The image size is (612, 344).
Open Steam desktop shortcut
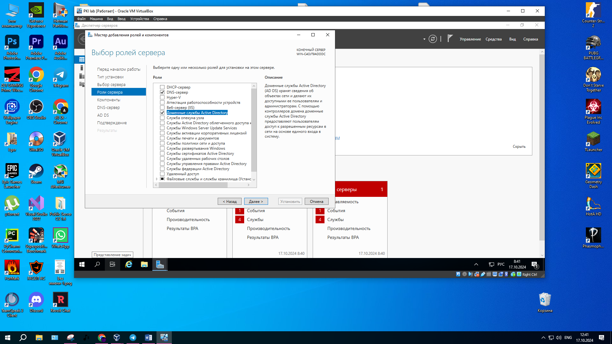(x=36, y=174)
